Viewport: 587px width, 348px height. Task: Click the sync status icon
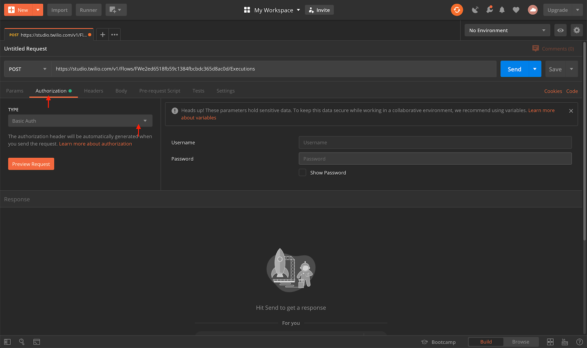[457, 10]
